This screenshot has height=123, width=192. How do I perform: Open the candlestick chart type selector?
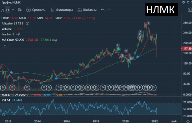pyautogui.click(x=20, y=10)
